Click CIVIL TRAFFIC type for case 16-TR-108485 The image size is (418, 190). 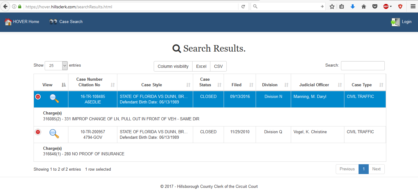click(x=360, y=97)
